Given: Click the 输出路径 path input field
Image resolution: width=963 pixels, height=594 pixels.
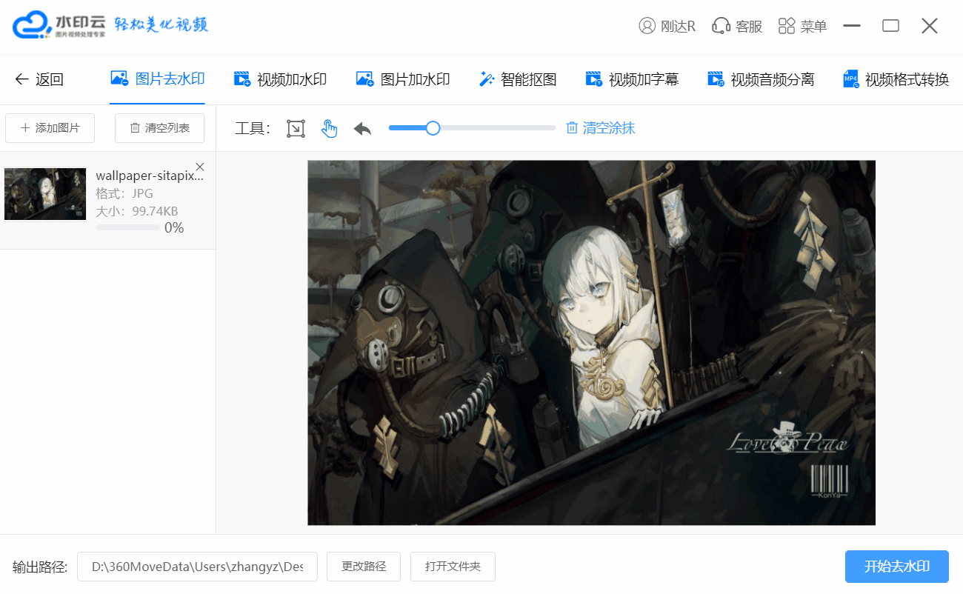Looking at the screenshot, I should [197, 567].
